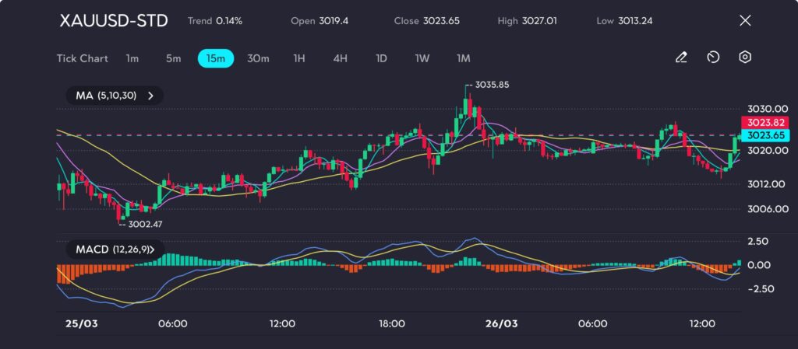
Task: Close the XAUUSD-STD chart panel
Action: 745,21
